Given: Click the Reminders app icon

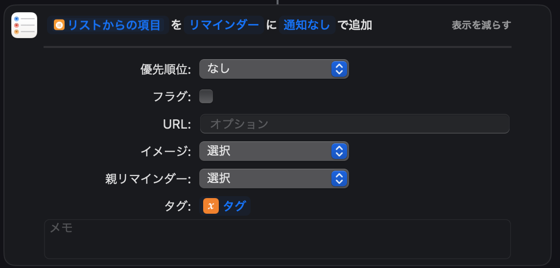Looking at the screenshot, I should coord(24,25).
